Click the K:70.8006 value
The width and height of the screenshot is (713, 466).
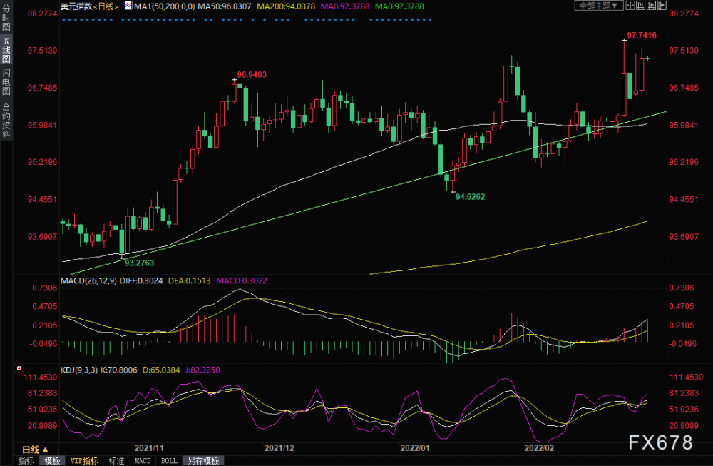(x=118, y=370)
